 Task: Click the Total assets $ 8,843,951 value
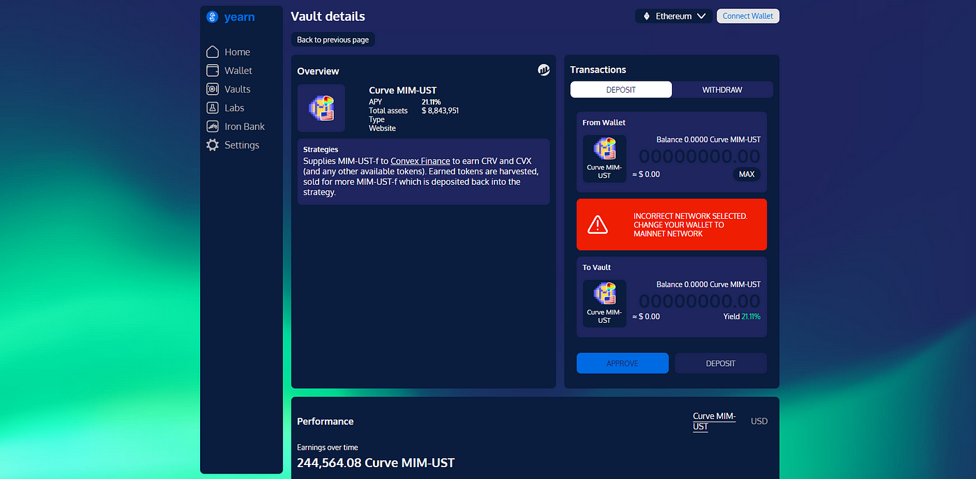440,111
